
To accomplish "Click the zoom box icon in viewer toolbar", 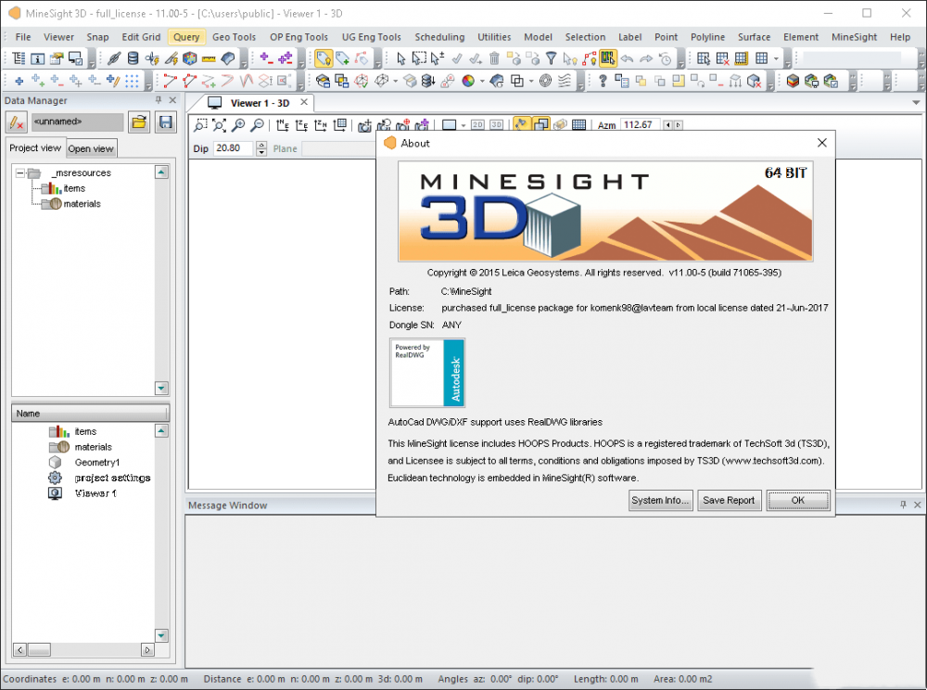I will pyautogui.click(x=200, y=125).
